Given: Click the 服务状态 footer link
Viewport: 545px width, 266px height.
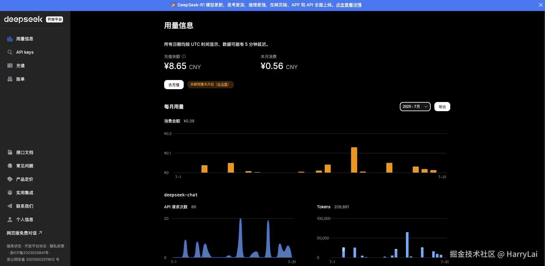Looking at the screenshot, I should [x=14, y=246].
